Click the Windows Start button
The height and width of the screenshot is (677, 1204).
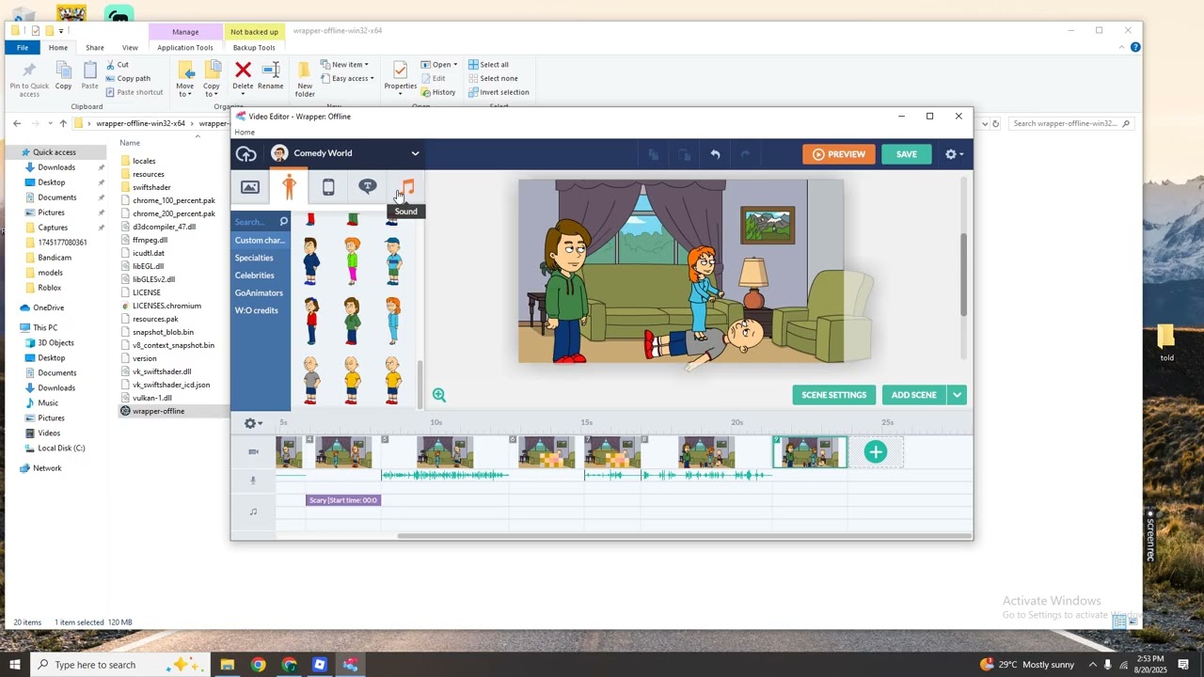coord(13,665)
